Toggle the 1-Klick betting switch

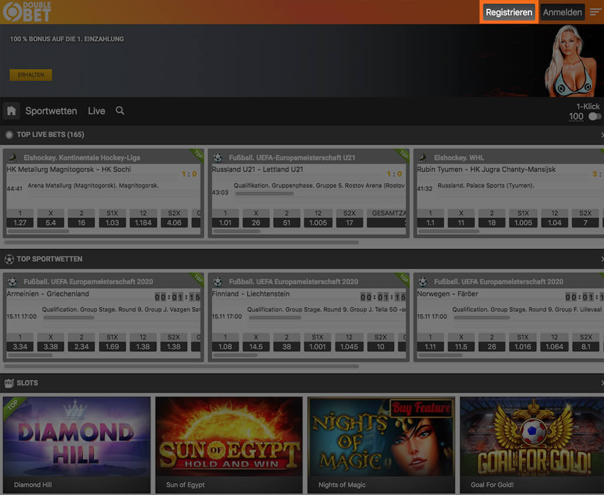pos(595,117)
